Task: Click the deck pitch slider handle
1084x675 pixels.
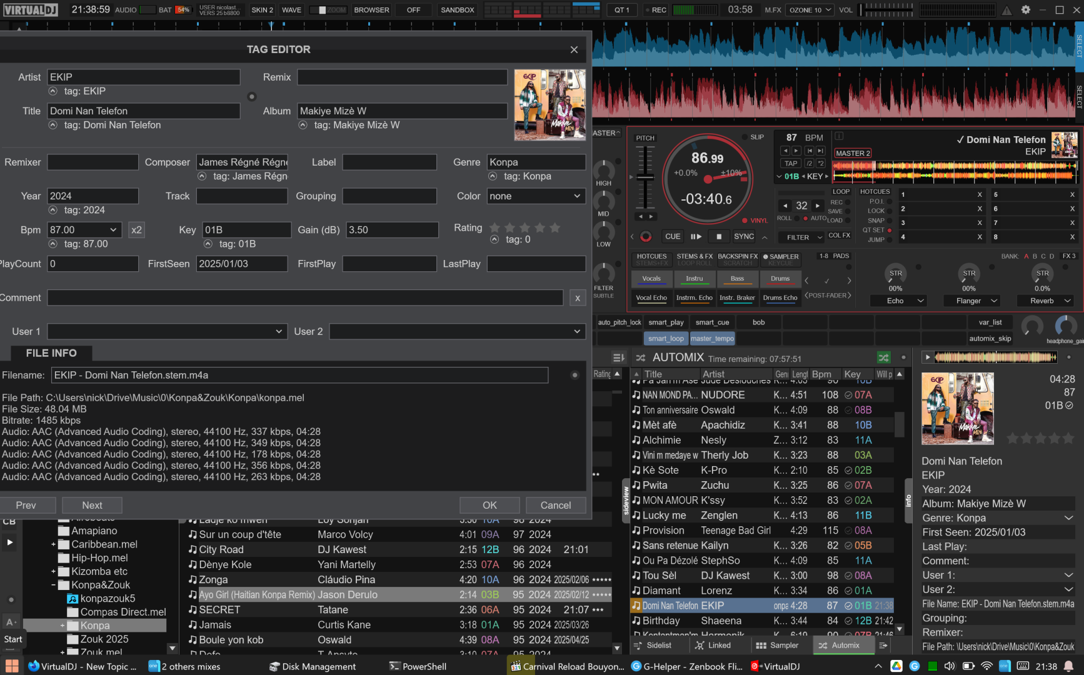Action: pos(645,177)
